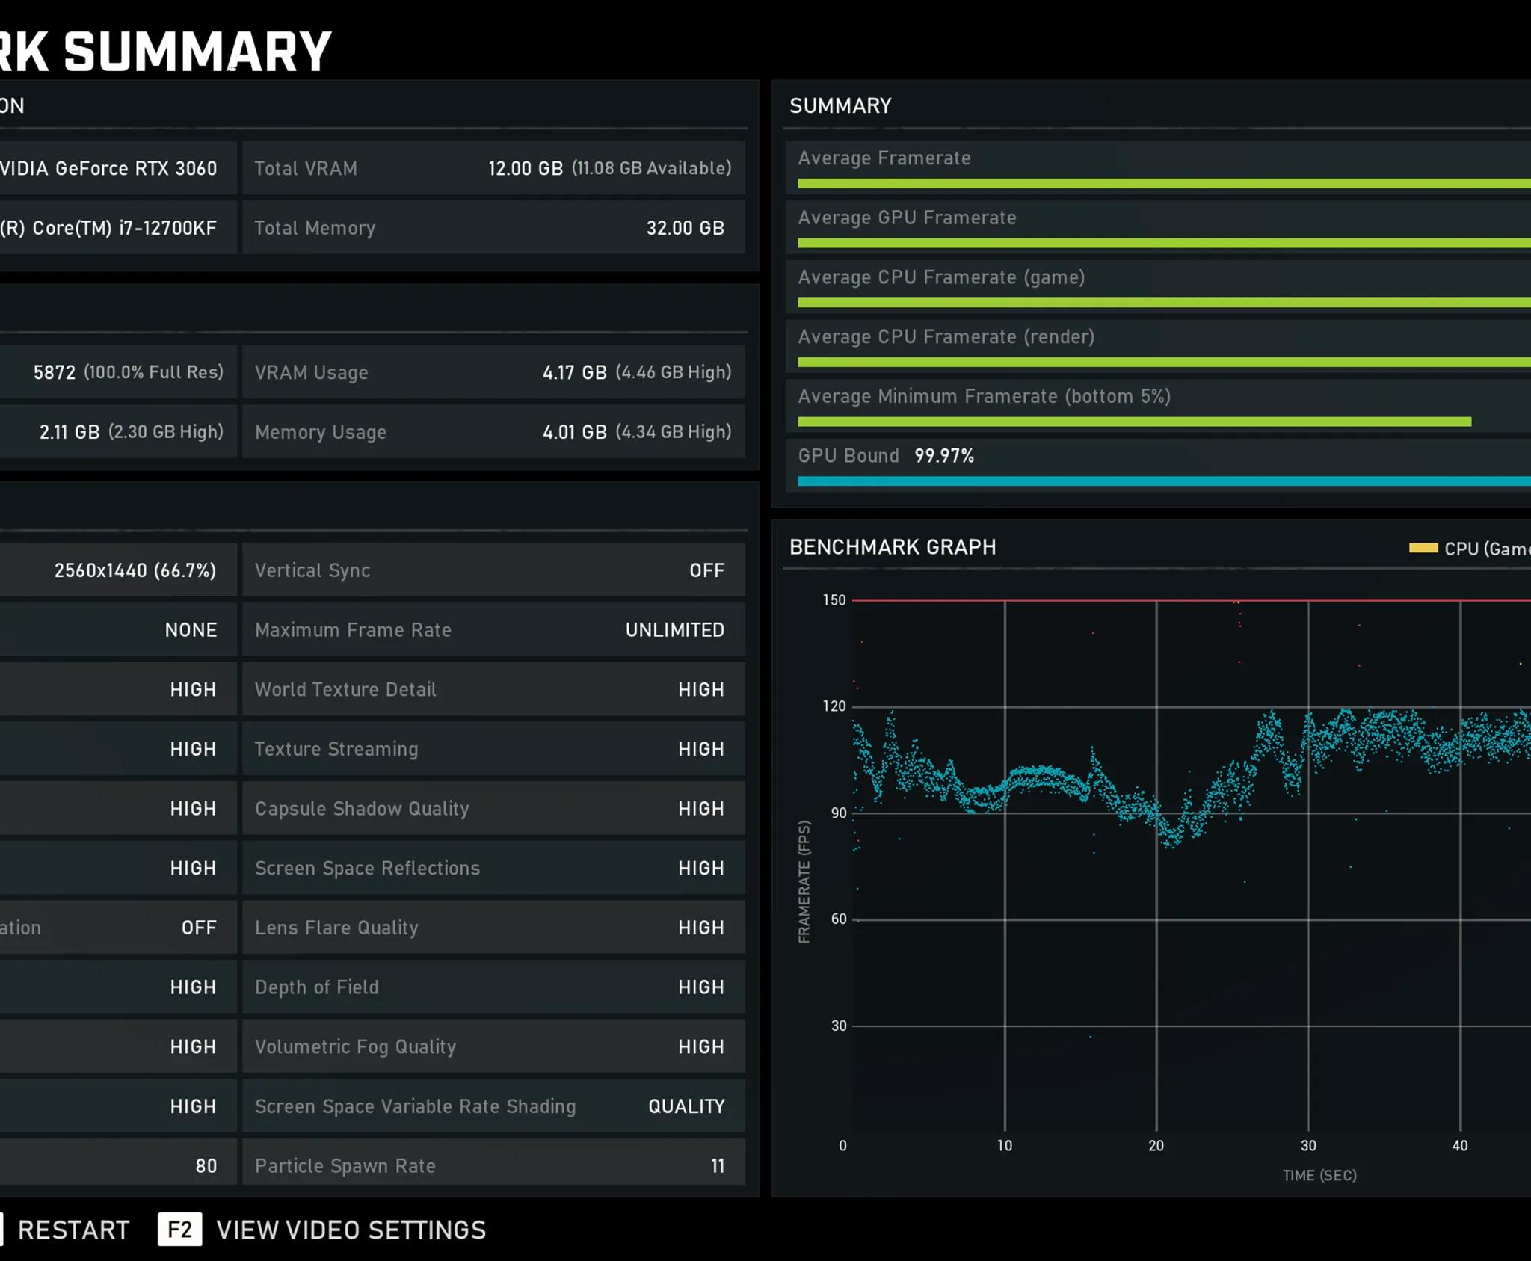Click the "CPU (Game" legend text
Screen dimensions: 1531x1261
point(1488,549)
